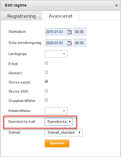The image size is (121, 157).
Task: Select the Avancerat tab
Action: tap(60, 16)
